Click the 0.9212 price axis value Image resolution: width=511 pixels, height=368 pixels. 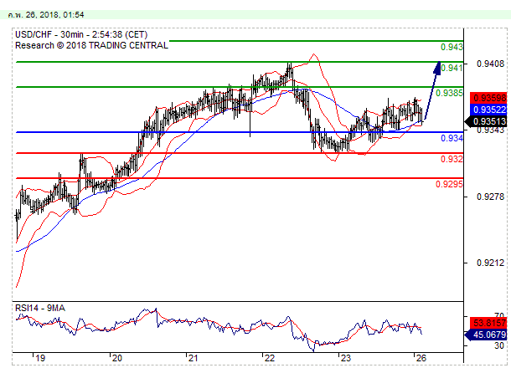pyautogui.click(x=490, y=263)
